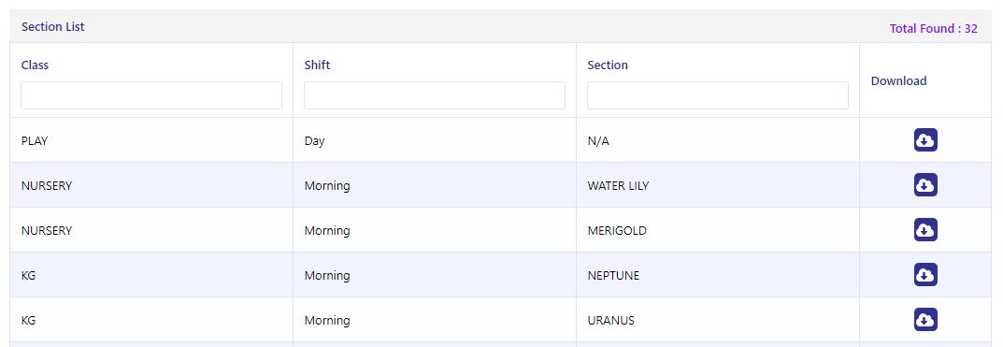
Task: Select the URANUS section cell
Action: click(x=611, y=320)
